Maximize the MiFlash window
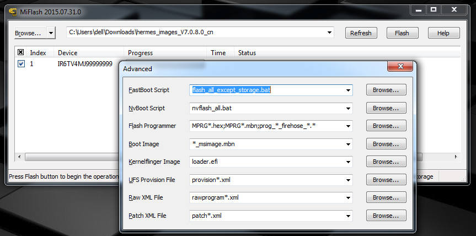The height and width of the screenshot is (236, 476). coord(434,9)
